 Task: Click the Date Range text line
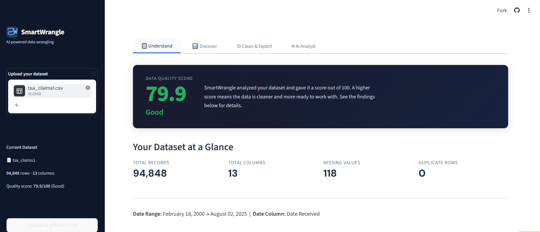(x=226, y=214)
